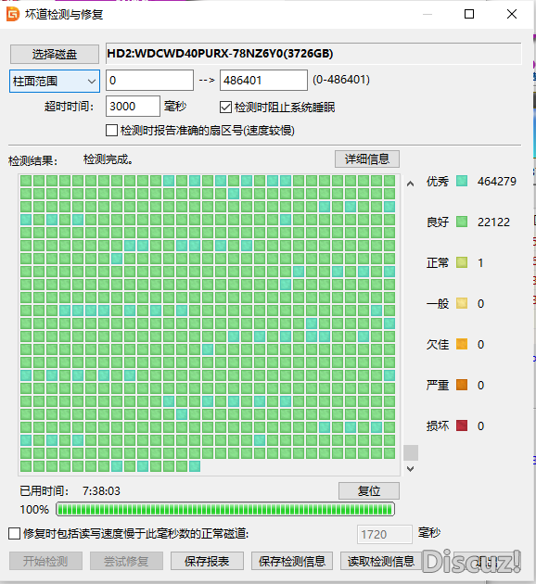The height and width of the screenshot is (584, 536).
Task: Click the 尝试修复 button
Action: (x=126, y=561)
